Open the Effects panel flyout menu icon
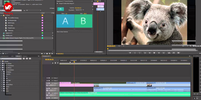 [38, 56]
